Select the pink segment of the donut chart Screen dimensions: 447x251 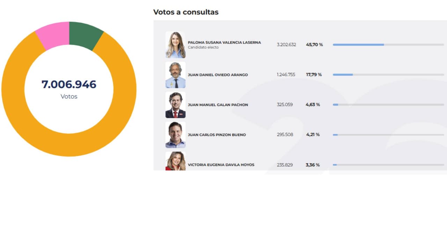[53, 35]
